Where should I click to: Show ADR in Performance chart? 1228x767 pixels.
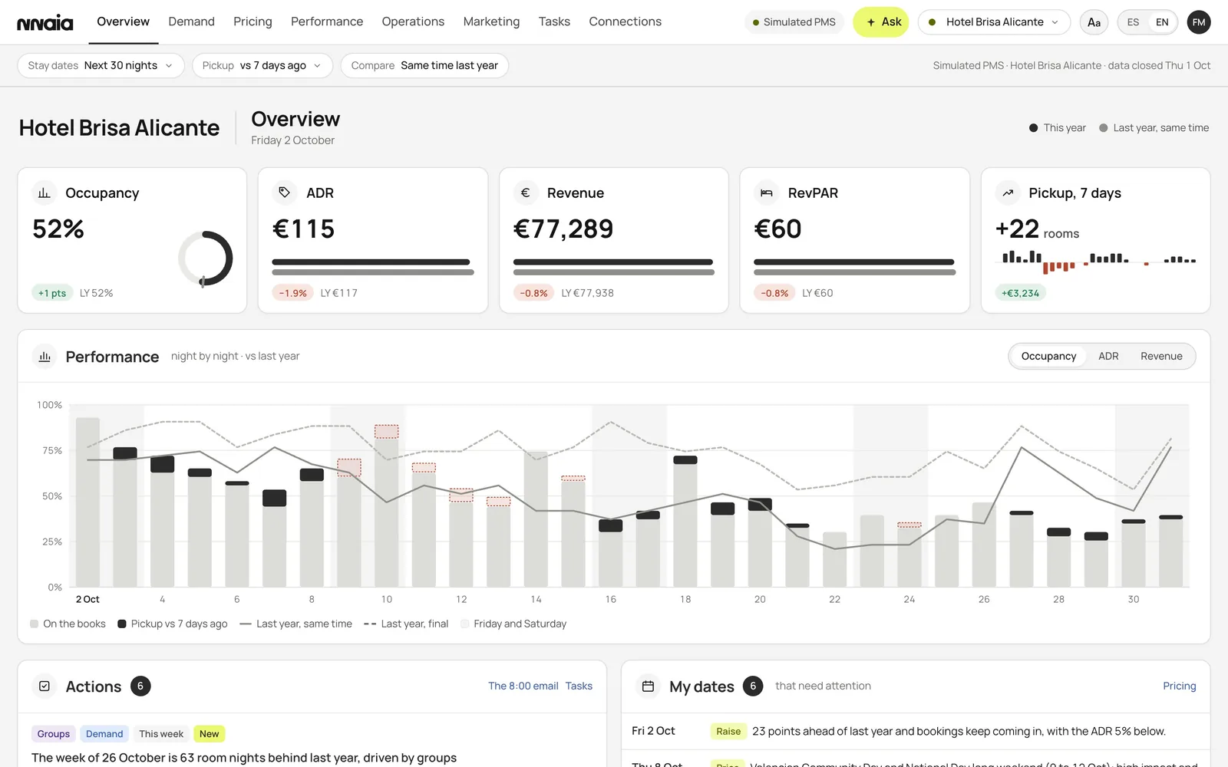[1108, 356]
